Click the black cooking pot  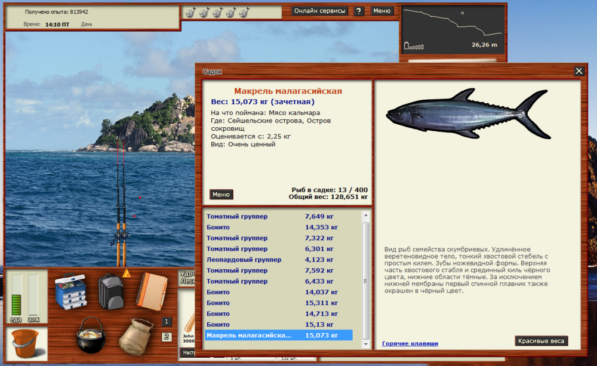point(90,336)
